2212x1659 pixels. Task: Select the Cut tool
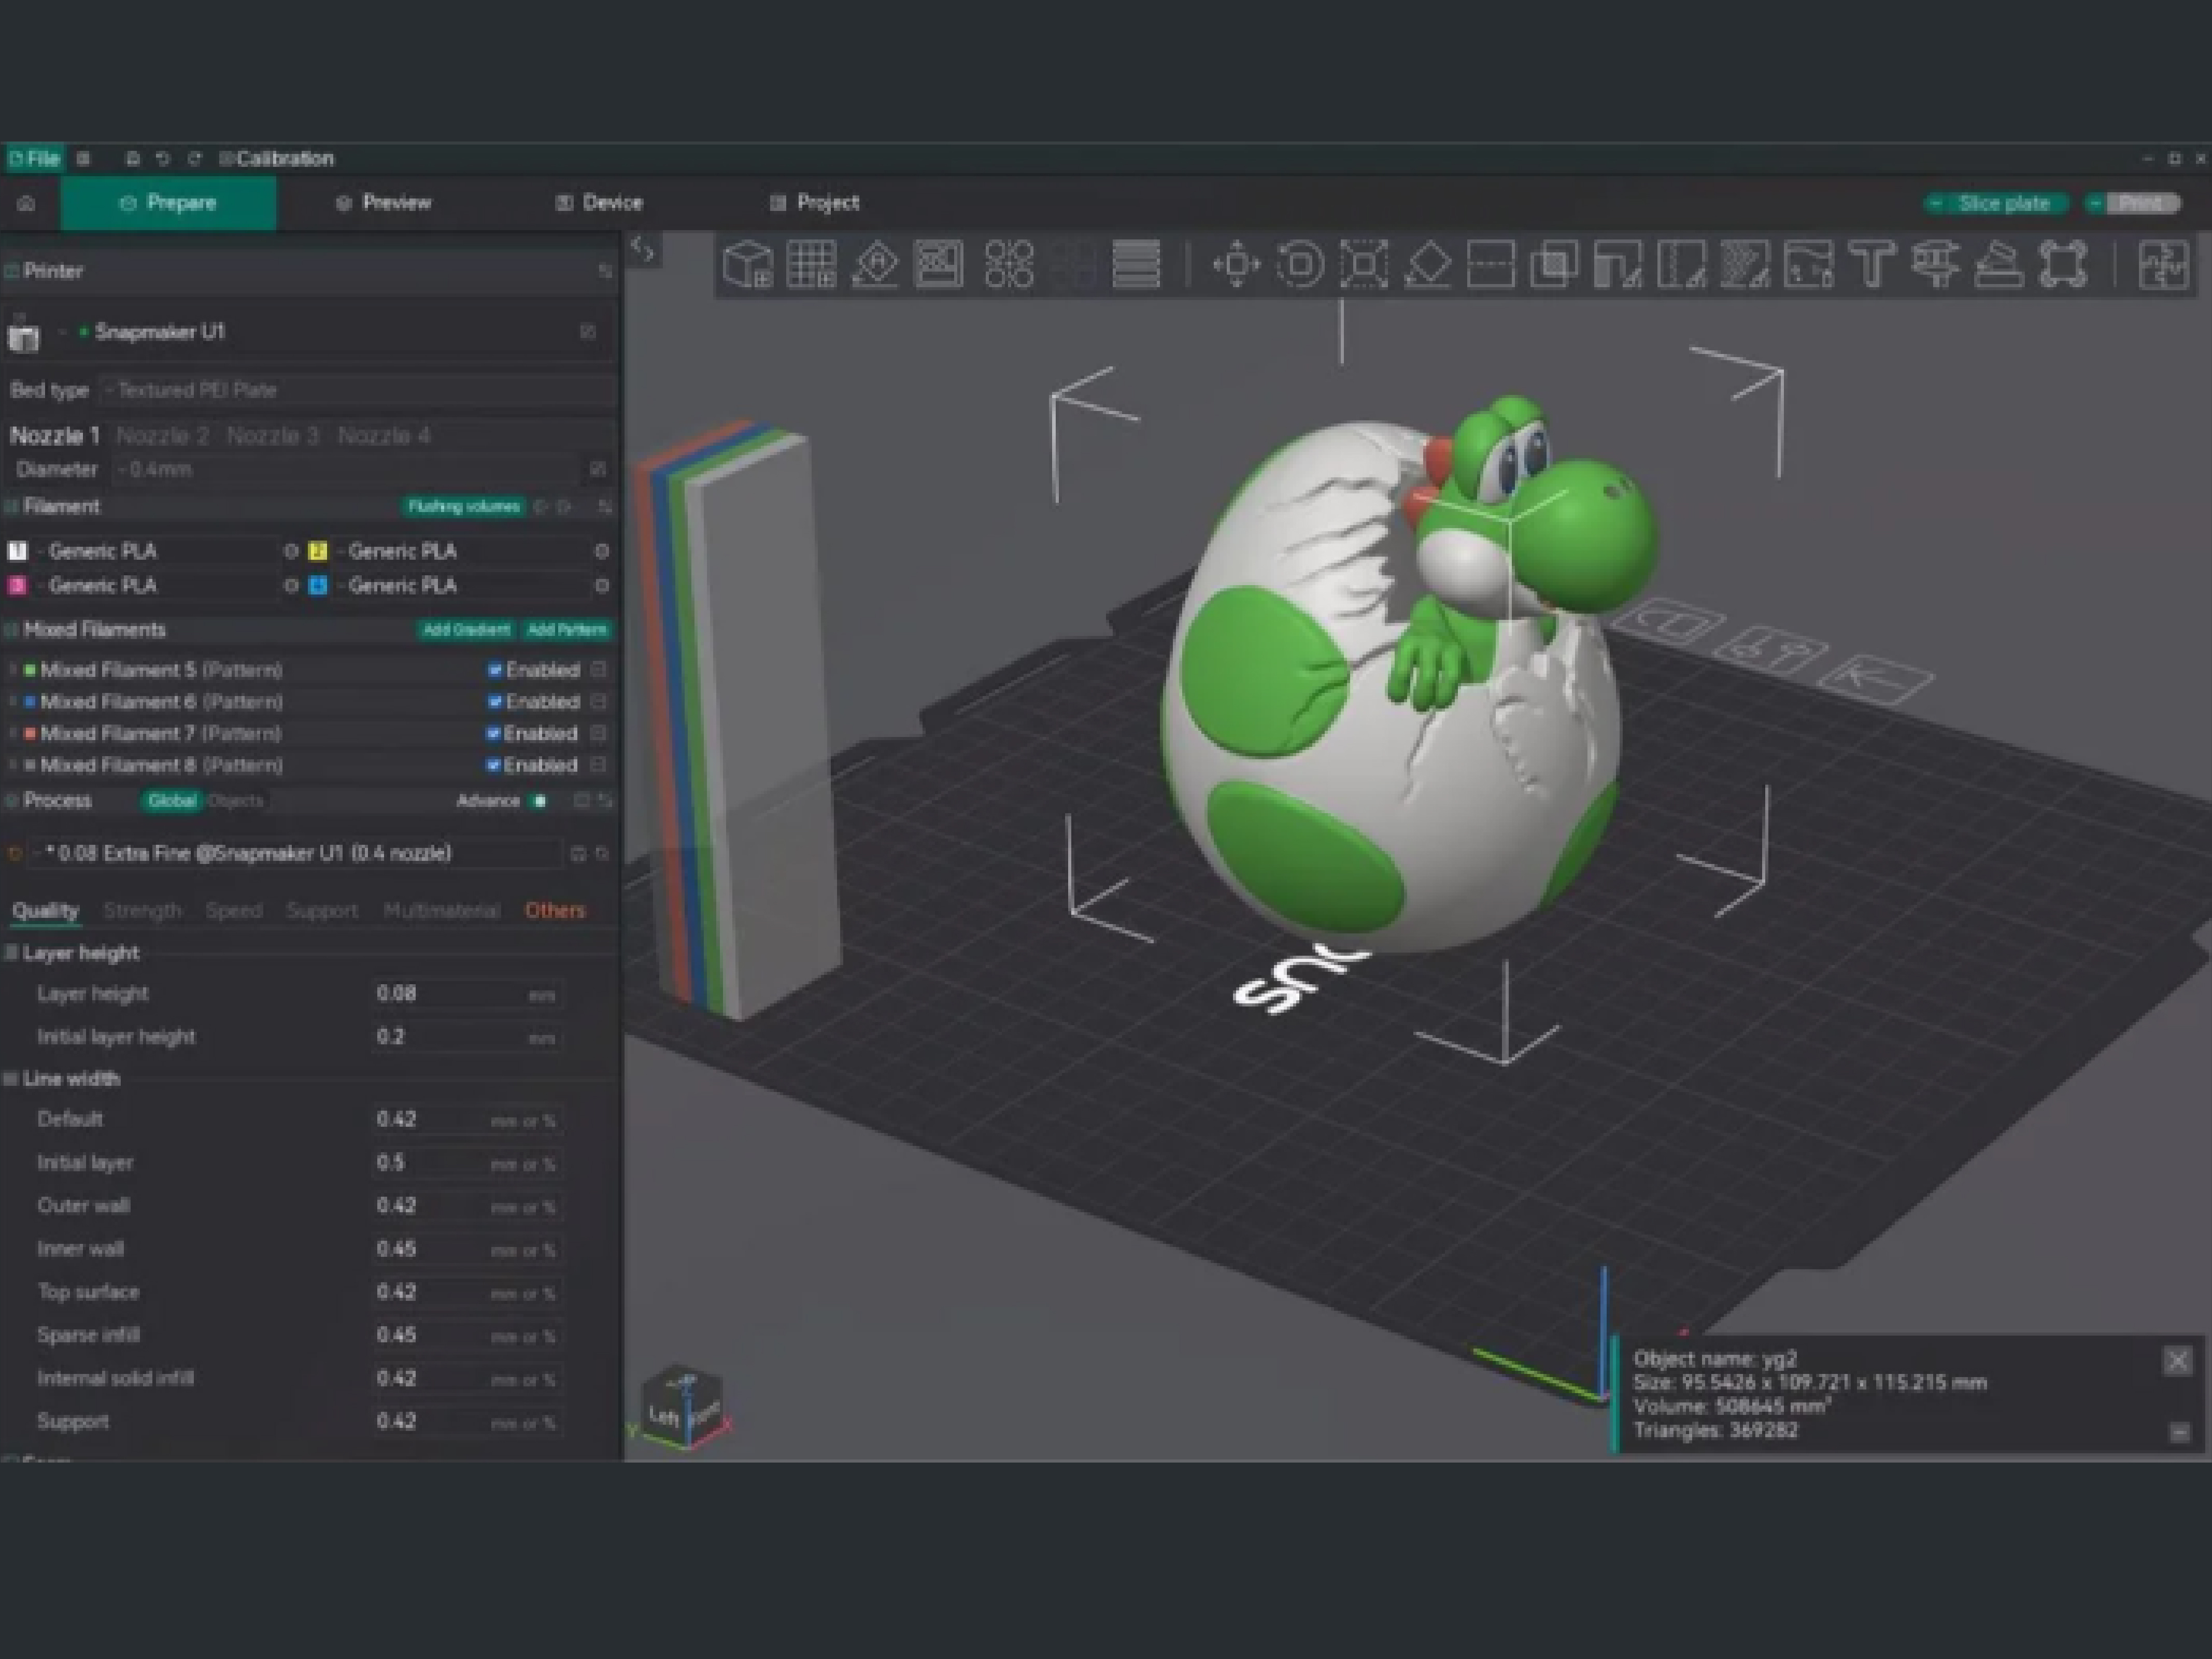pos(1491,264)
